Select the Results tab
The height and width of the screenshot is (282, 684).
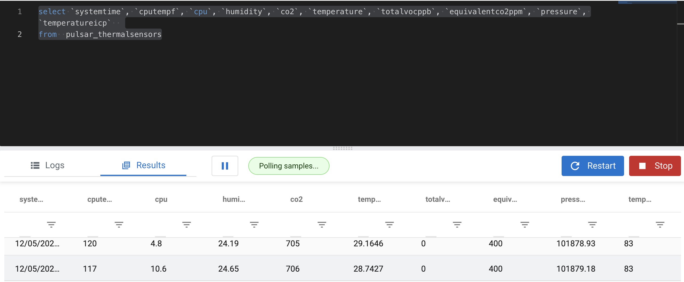[x=144, y=165]
